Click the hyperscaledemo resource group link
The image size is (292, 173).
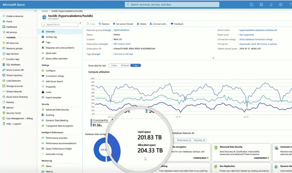pyautogui.click(x=121, y=30)
